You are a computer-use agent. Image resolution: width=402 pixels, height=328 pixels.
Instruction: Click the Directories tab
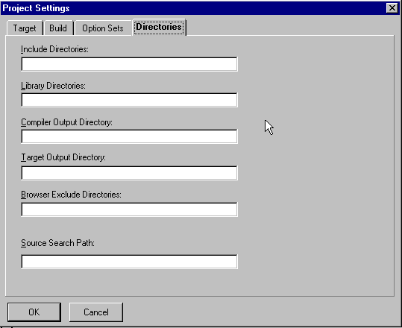click(159, 27)
